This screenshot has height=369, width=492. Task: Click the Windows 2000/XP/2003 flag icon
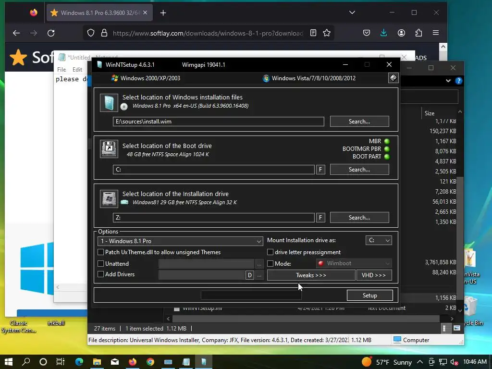coord(114,78)
